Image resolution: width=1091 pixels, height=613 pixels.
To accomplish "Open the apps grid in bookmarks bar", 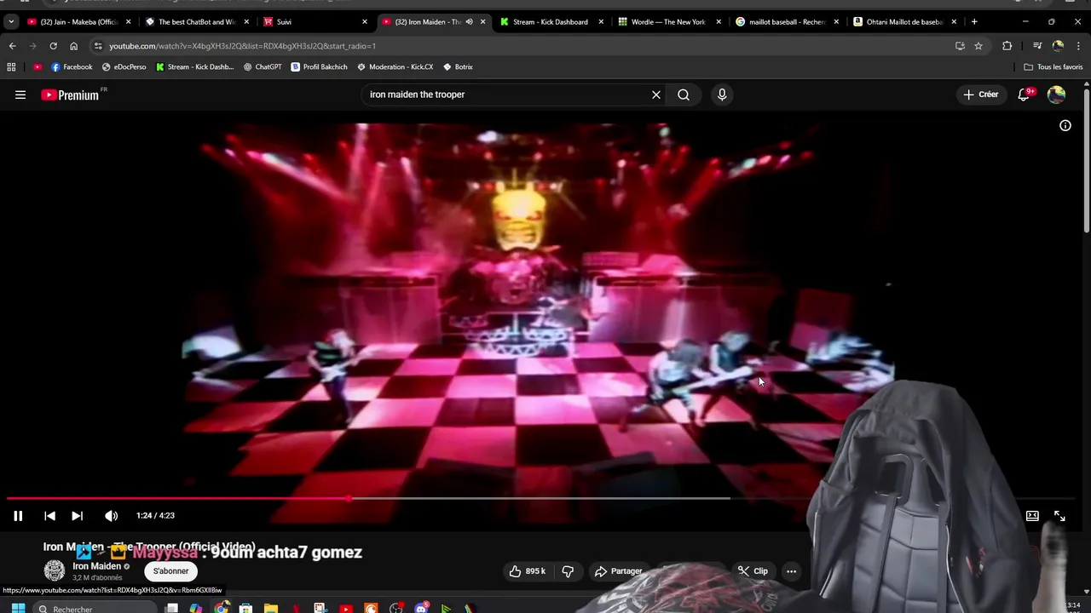I will [11, 67].
